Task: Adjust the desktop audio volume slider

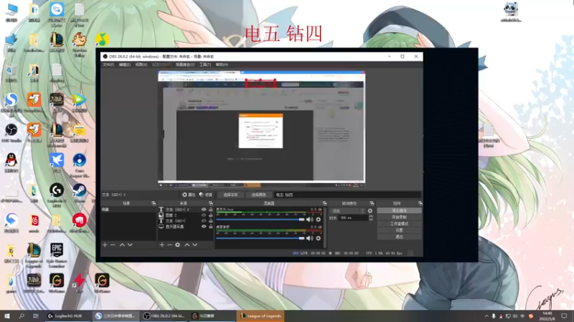Action: (x=260, y=238)
